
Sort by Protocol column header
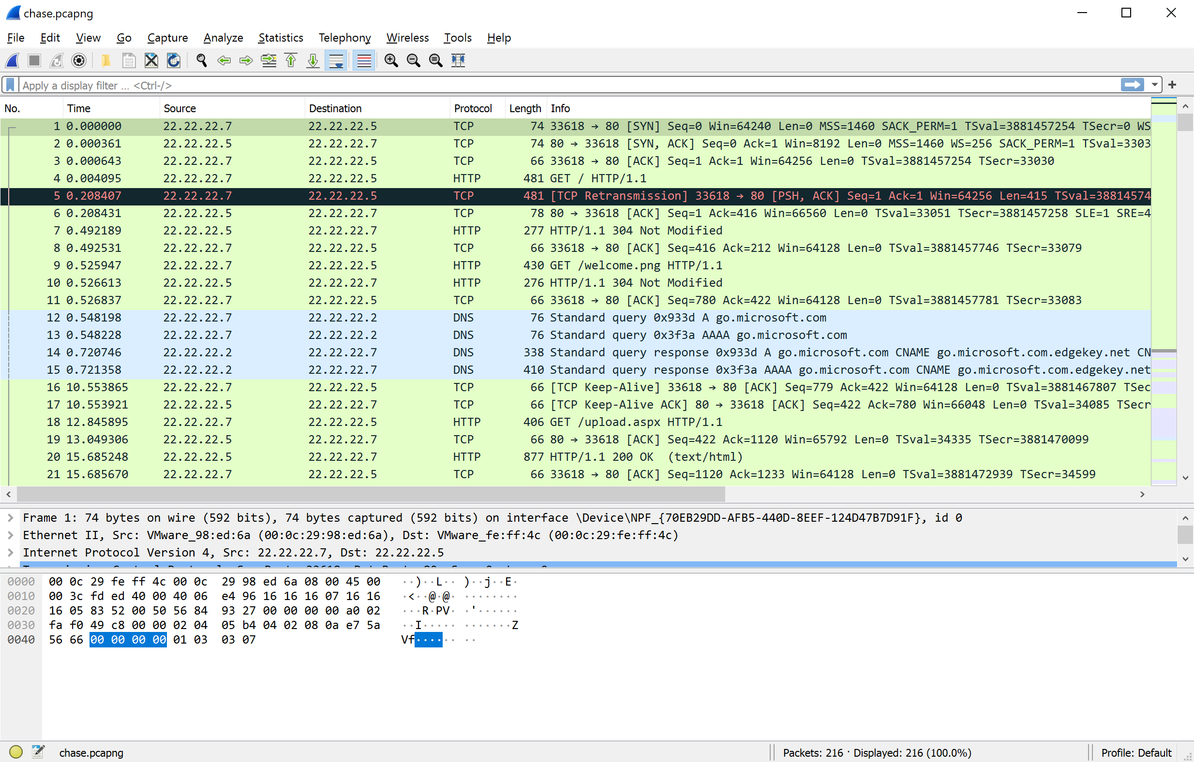478,108
